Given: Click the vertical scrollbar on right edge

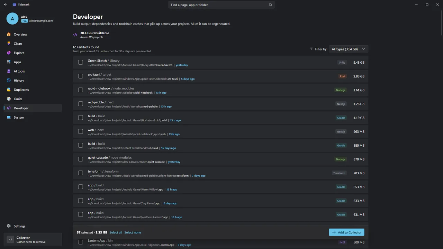Looking at the screenshot, I should 441,22.
